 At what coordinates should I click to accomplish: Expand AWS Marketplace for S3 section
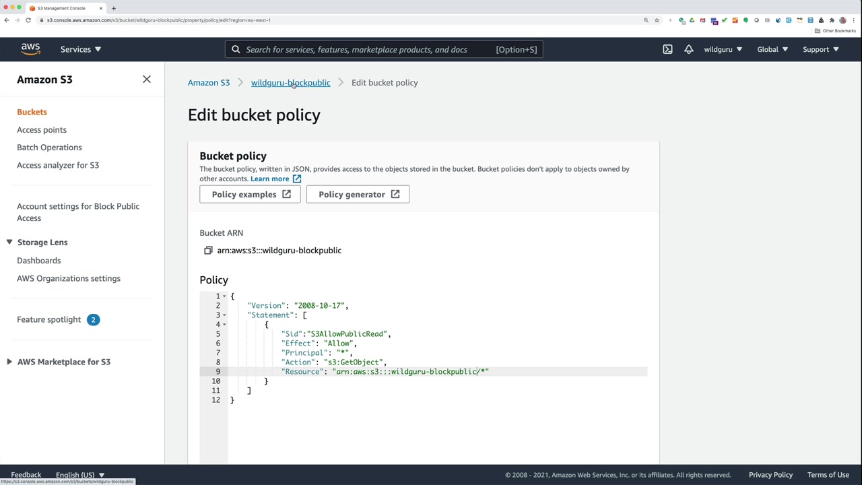pos(9,362)
